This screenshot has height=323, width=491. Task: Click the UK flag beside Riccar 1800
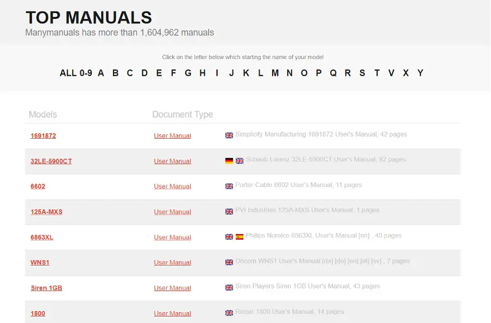click(x=229, y=312)
